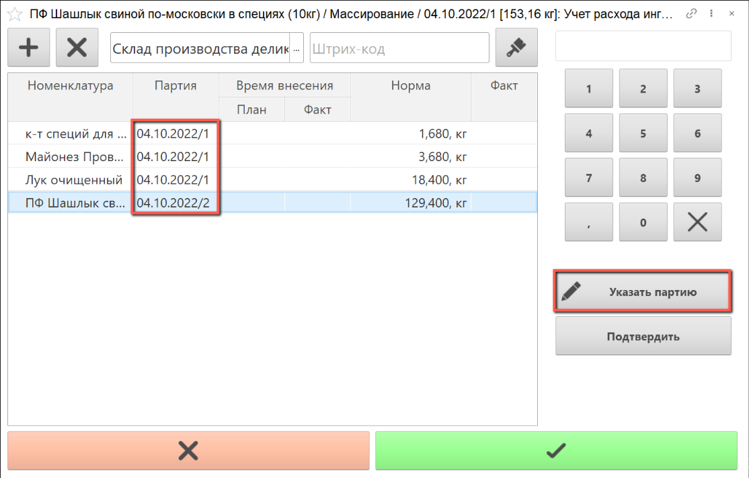Screen dimensions: 749x478
Task: Click the pencil 'Указать партию' button
Action: coord(643,292)
